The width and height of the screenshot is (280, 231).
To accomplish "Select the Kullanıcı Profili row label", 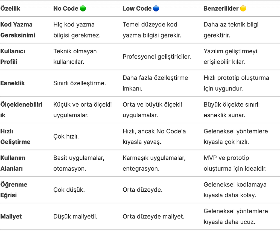I will click(13, 56).
